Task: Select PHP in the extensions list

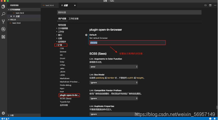Action: pyautogui.click(x=62, y=92)
